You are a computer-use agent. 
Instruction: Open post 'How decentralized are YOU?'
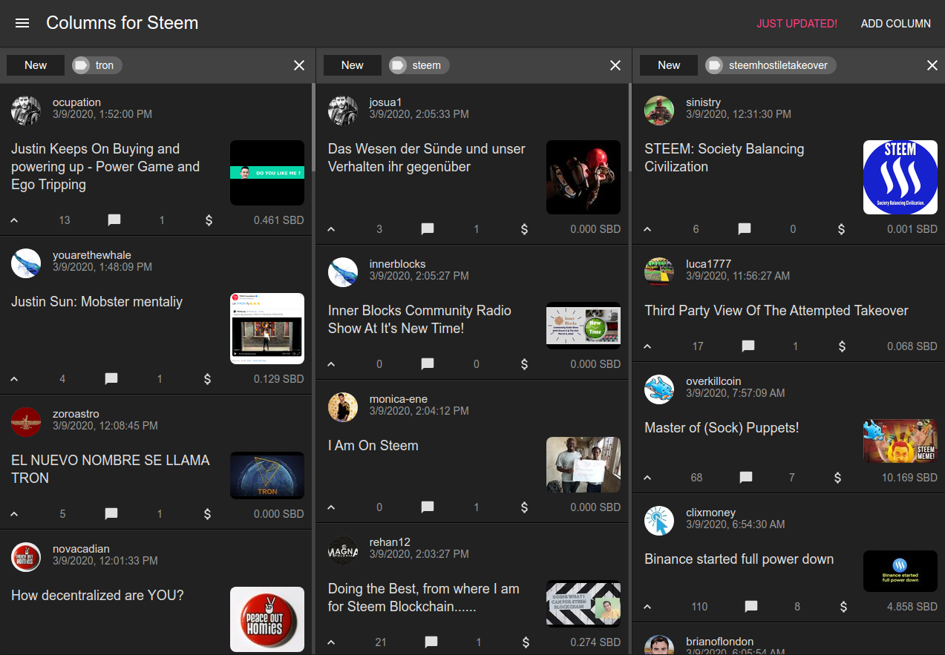97,596
